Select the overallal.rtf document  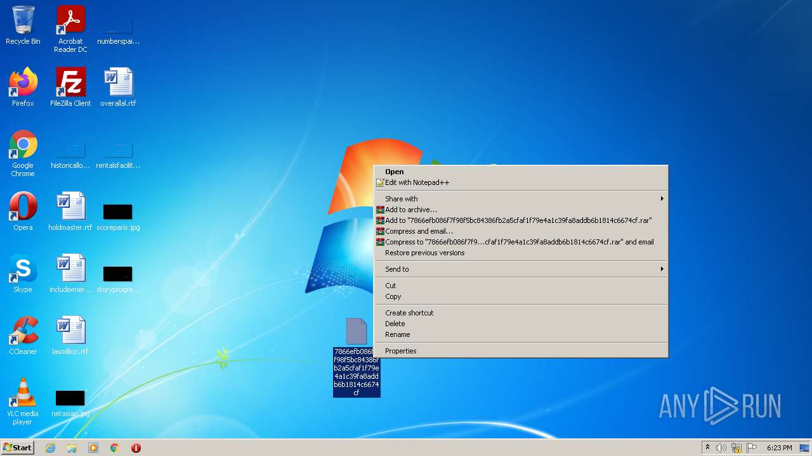118,87
